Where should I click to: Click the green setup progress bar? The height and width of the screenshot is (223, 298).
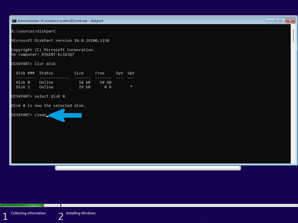pos(22,205)
